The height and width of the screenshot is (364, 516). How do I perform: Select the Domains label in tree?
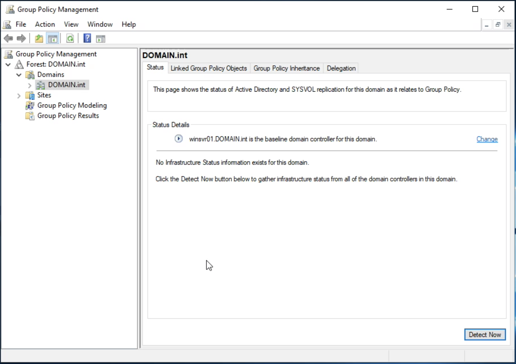51,75
